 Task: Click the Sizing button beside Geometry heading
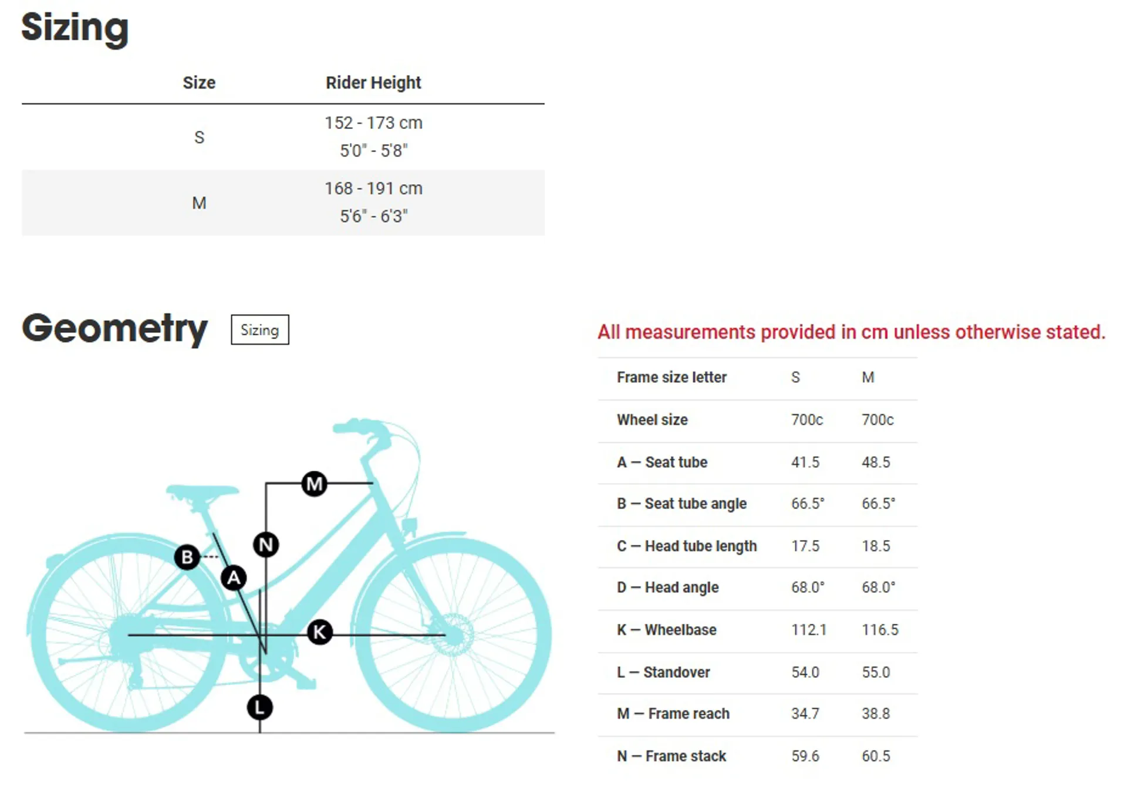(259, 330)
